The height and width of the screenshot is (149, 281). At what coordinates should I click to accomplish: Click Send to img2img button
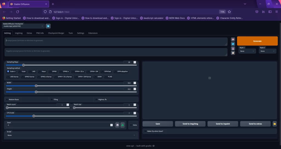[x=190, y=124]
